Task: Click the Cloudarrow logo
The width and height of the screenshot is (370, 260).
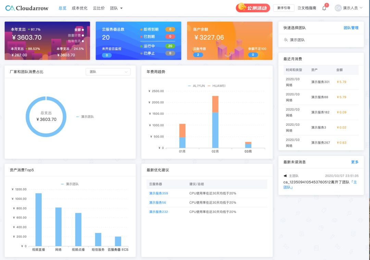Action: (x=27, y=8)
